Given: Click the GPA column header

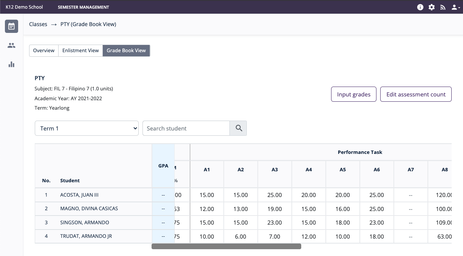Looking at the screenshot, I should tap(163, 166).
